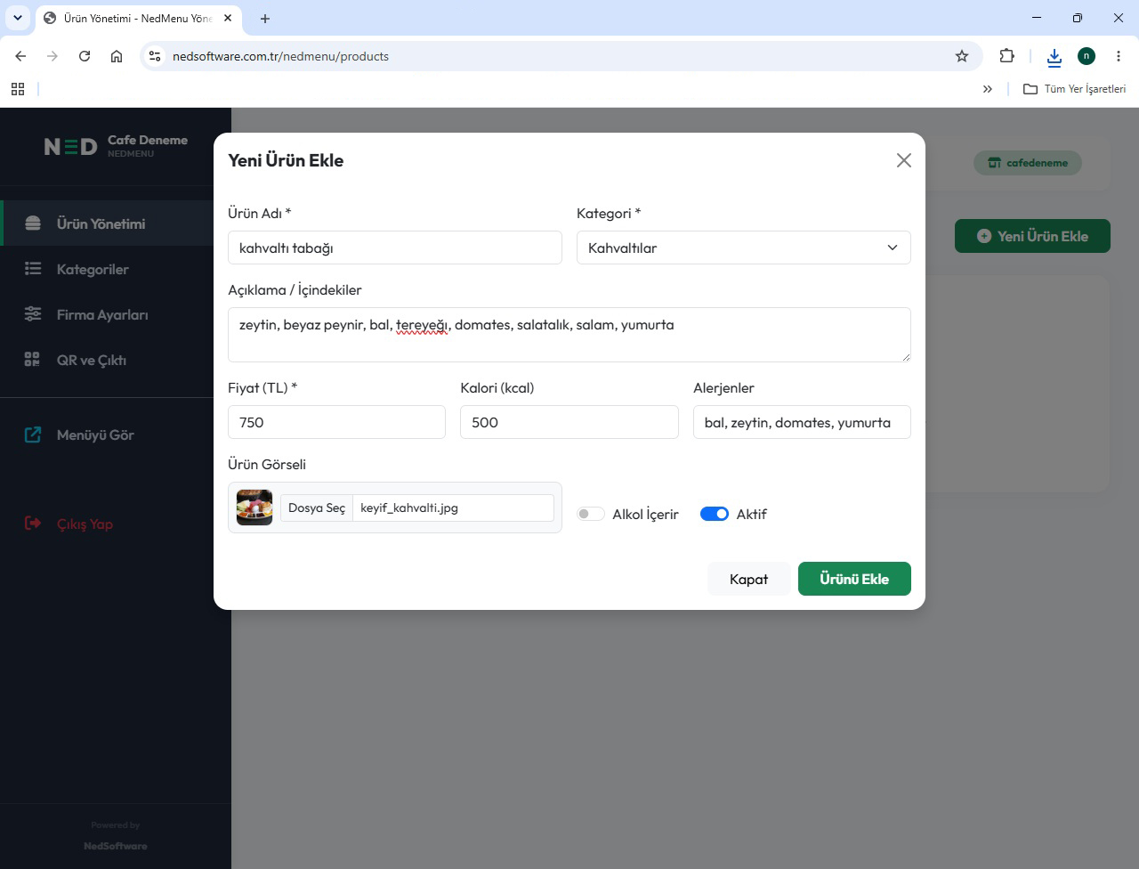
Task: Click the sliders icon beside Firma Ayarları
Action: pos(33,314)
